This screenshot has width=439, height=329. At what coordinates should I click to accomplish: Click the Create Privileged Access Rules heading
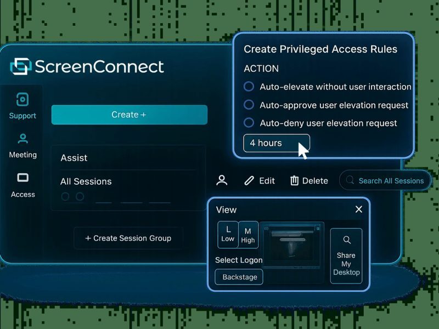point(320,49)
